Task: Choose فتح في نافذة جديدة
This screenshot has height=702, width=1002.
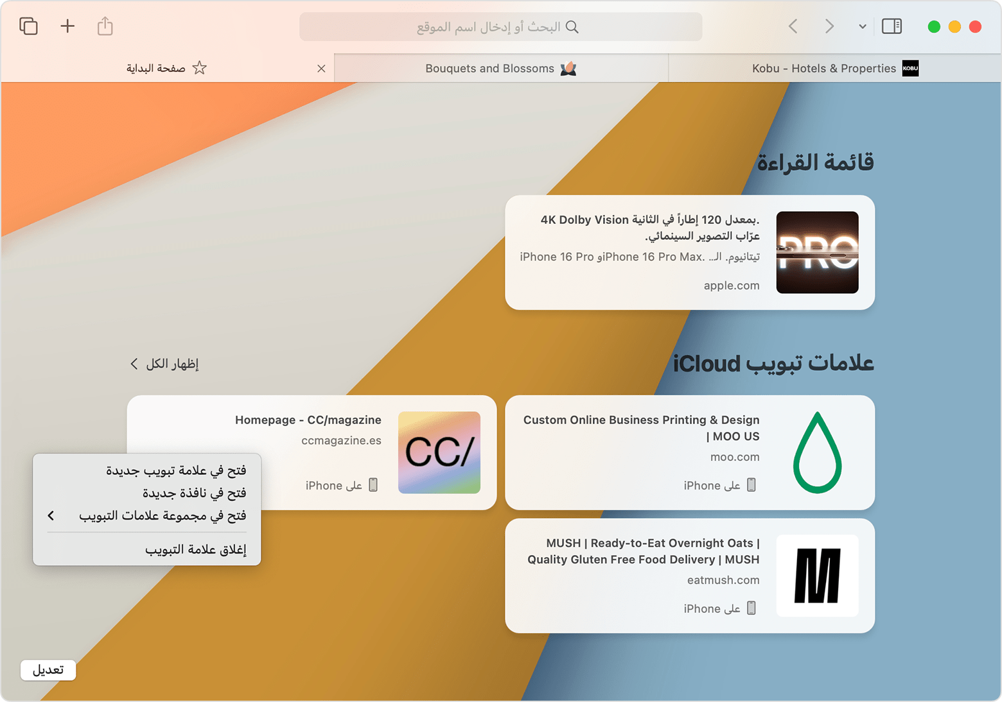Action: pyautogui.click(x=147, y=493)
